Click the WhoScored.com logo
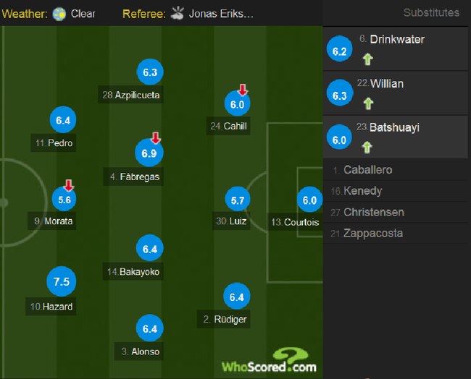471x379 pixels. coord(269,361)
